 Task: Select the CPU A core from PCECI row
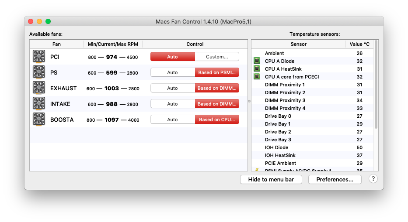[313, 77]
